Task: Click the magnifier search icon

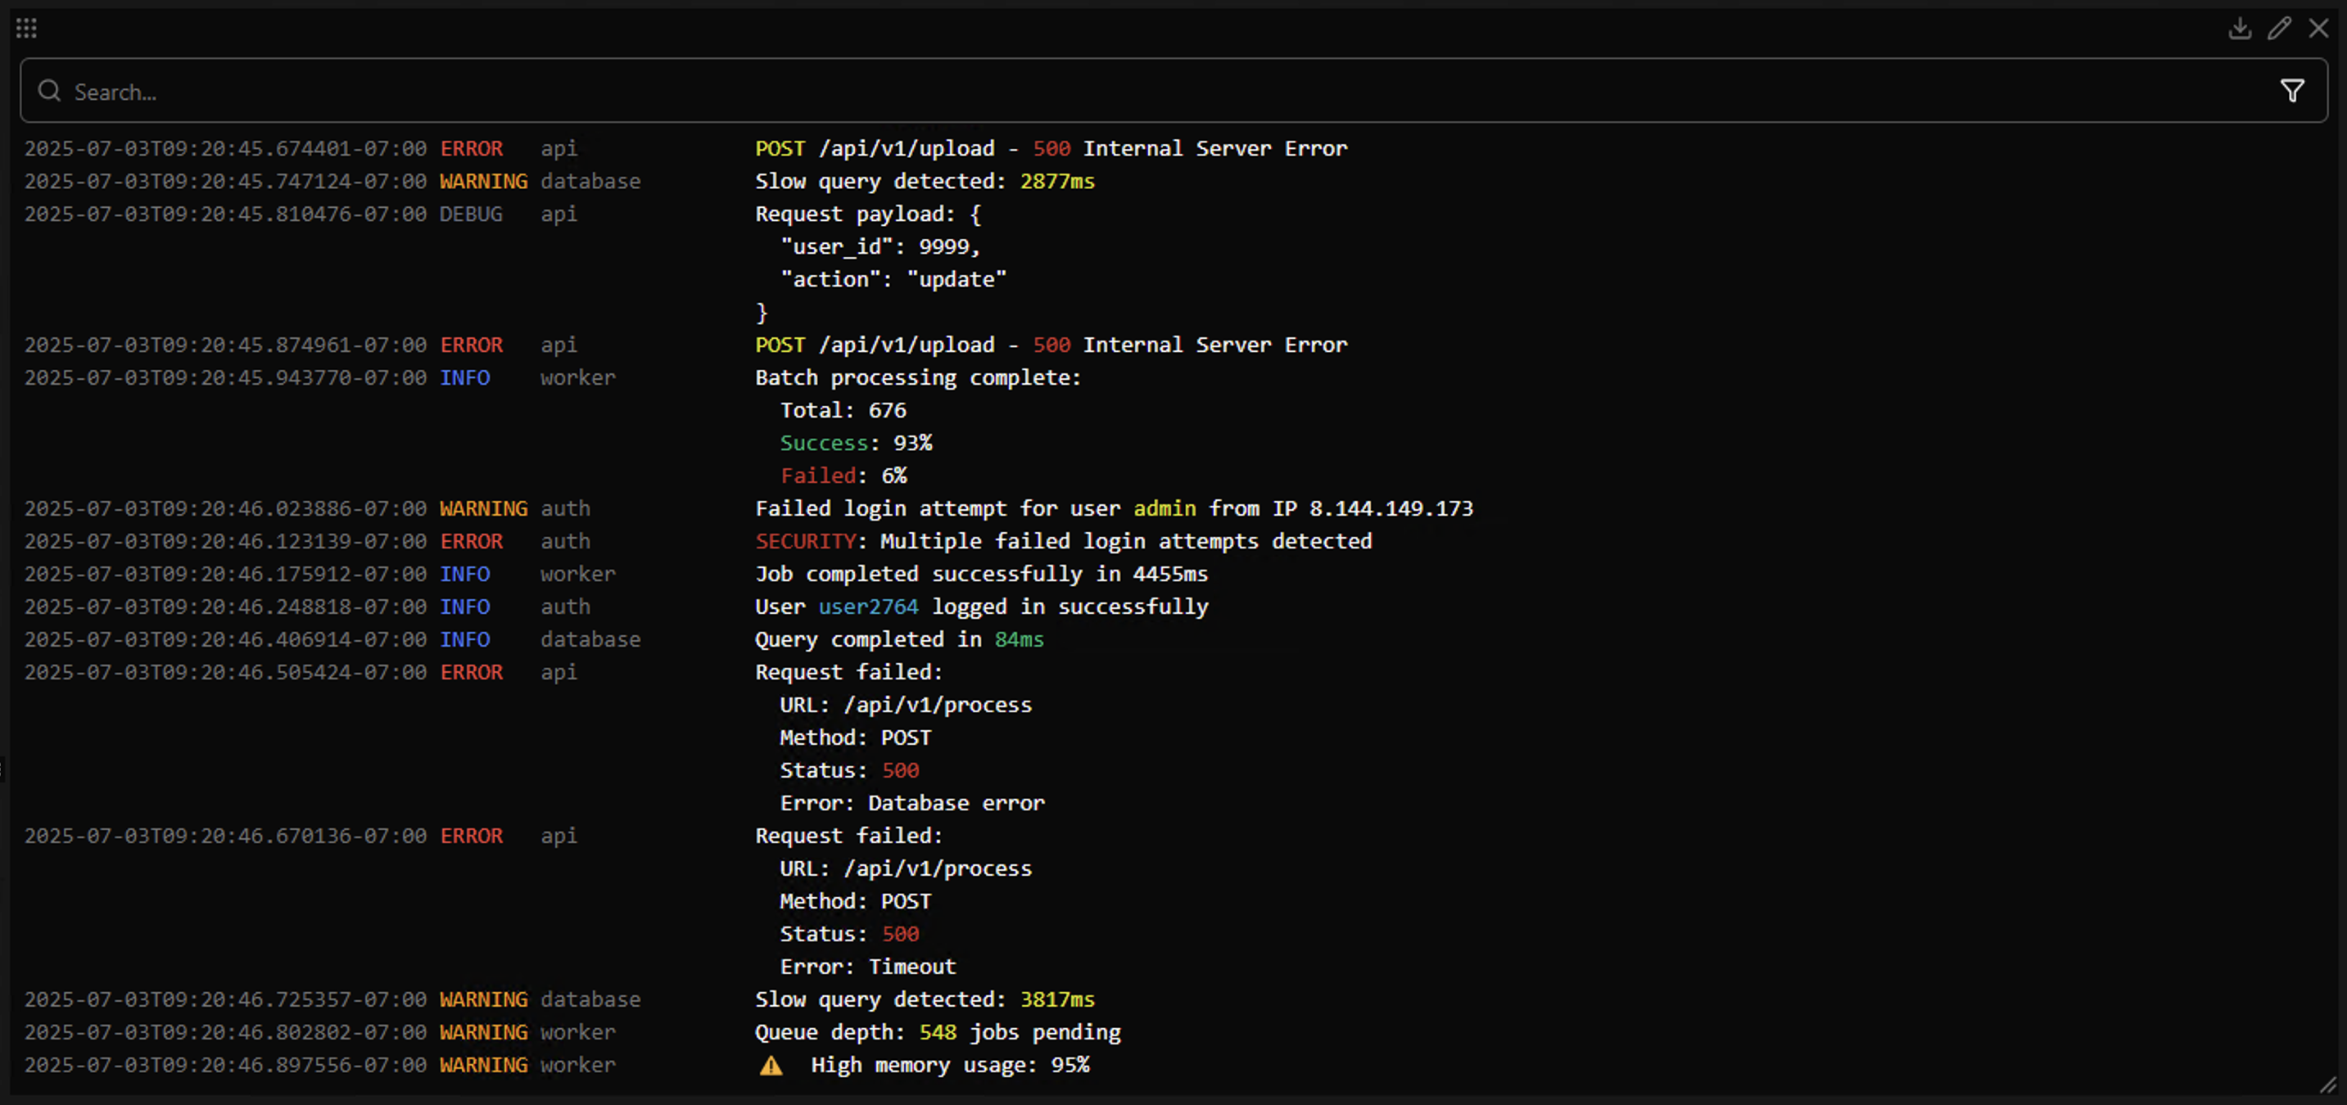Action: point(49,91)
